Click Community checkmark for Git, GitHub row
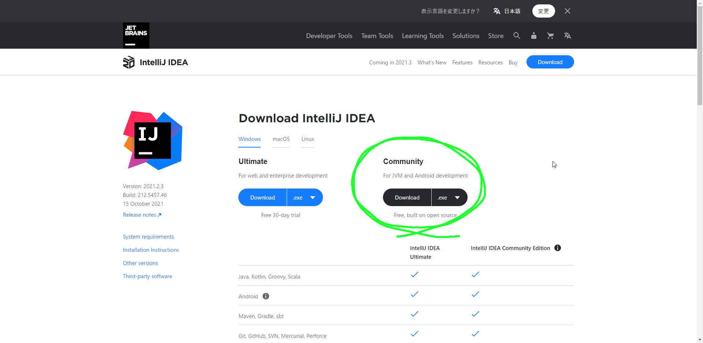This screenshot has height=343, width=703. [x=475, y=334]
